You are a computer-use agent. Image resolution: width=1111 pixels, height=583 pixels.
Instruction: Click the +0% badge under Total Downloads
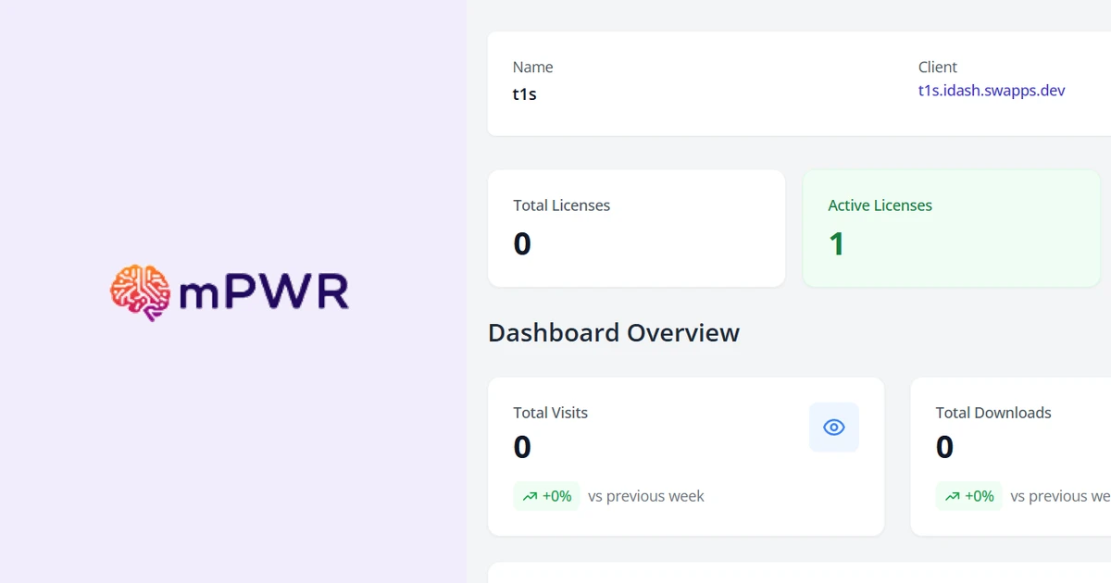[968, 496]
